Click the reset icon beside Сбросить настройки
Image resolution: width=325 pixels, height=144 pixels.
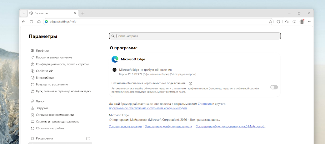(x=32, y=128)
